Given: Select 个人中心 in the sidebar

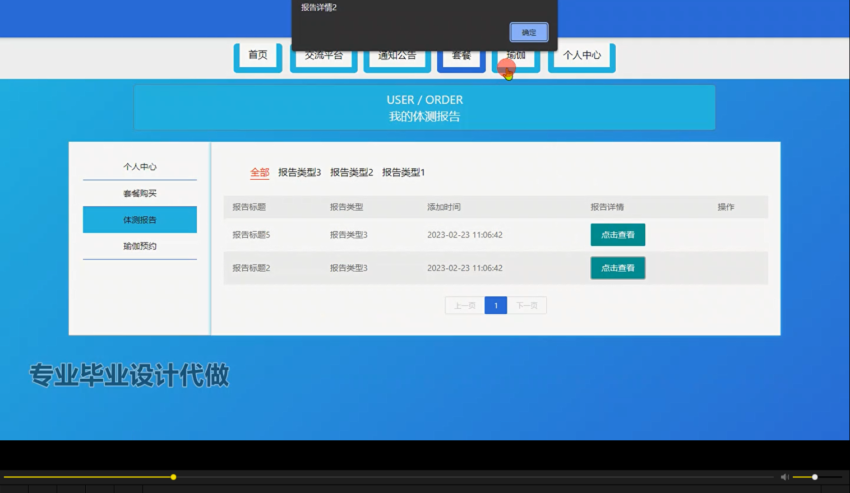Looking at the screenshot, I should tap(140, 166).
